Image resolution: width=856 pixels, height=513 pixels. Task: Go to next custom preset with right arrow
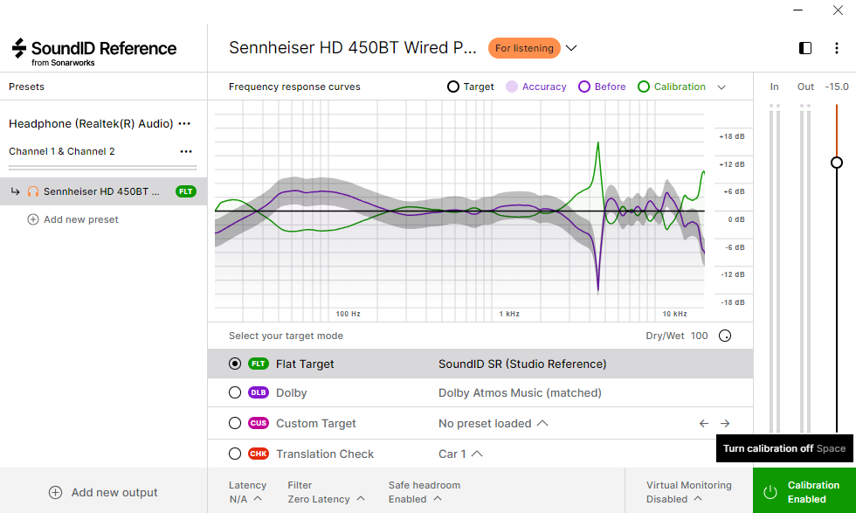(x=724, y=423)
